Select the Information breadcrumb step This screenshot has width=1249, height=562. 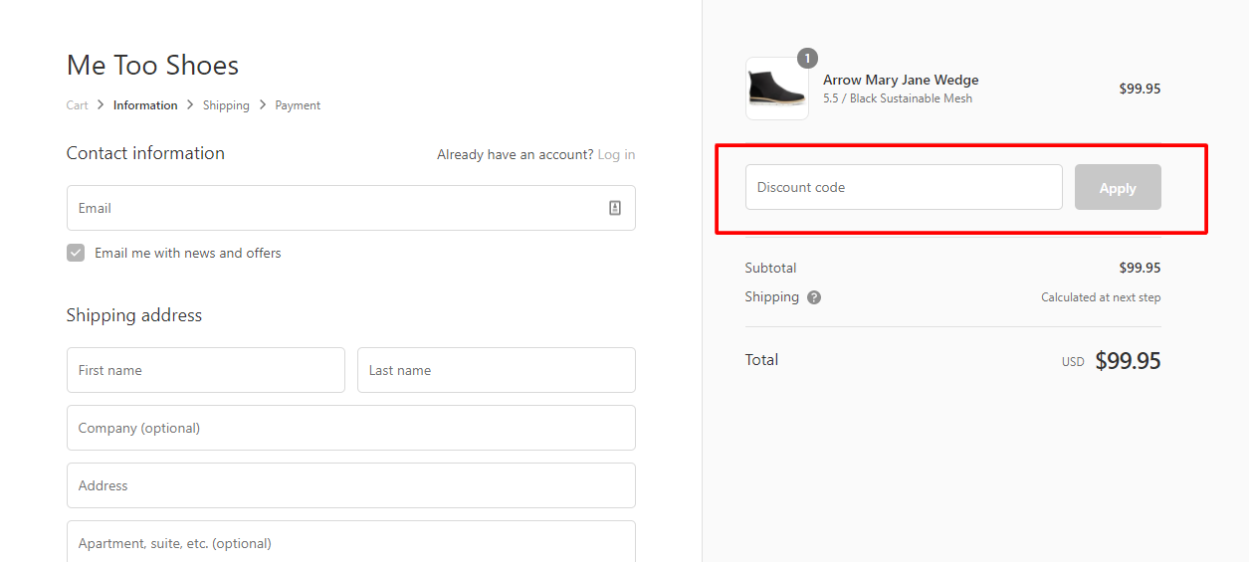(x=145, y=105)
